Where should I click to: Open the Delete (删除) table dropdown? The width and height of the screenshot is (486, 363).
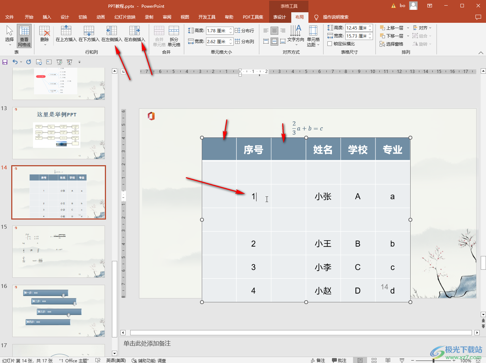[45, 36]
